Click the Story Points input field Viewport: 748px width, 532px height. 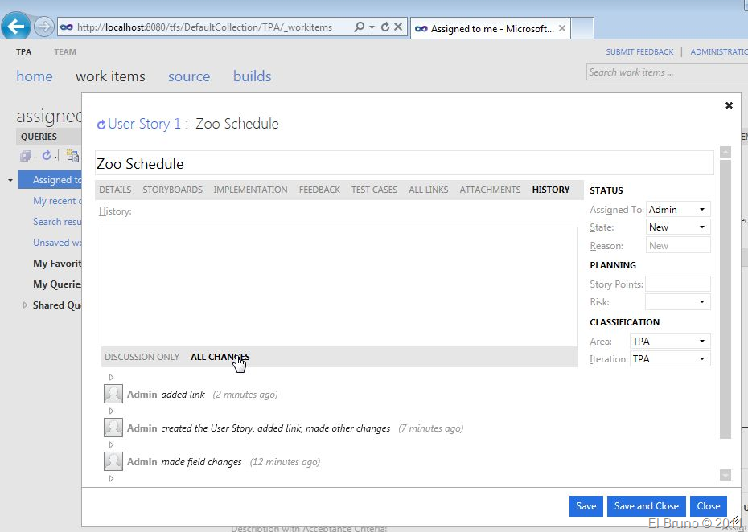coord(677,284)
